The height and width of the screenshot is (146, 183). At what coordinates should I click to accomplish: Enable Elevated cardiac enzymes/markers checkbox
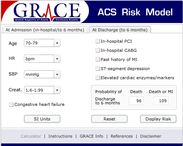(98, 78)
